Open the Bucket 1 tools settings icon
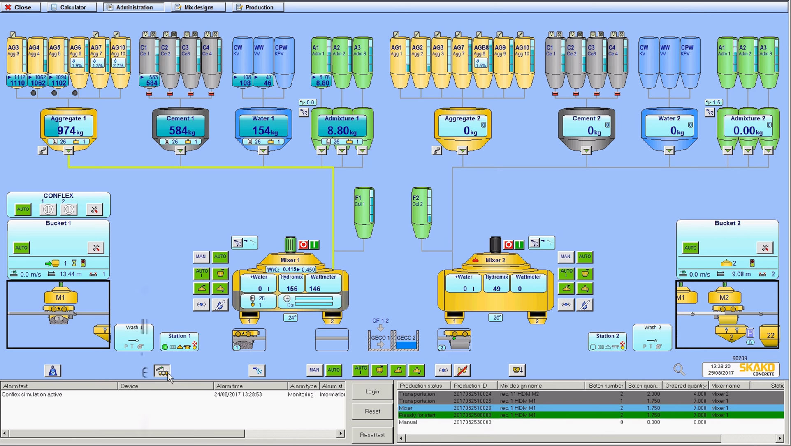Image resolution: width=791 pixels, height=446 pixels. click(x=96, y=247)
